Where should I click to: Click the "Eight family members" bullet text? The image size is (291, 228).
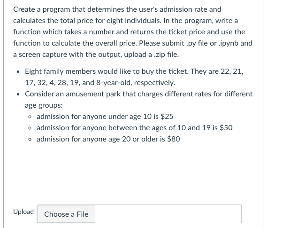click(134, 77)
